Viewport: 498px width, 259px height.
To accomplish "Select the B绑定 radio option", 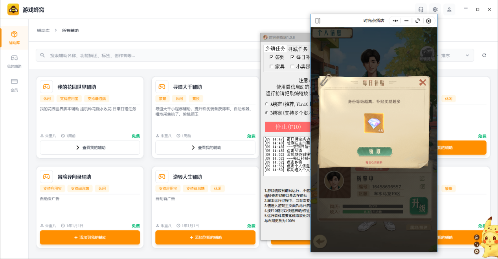I will click(267, 113).
